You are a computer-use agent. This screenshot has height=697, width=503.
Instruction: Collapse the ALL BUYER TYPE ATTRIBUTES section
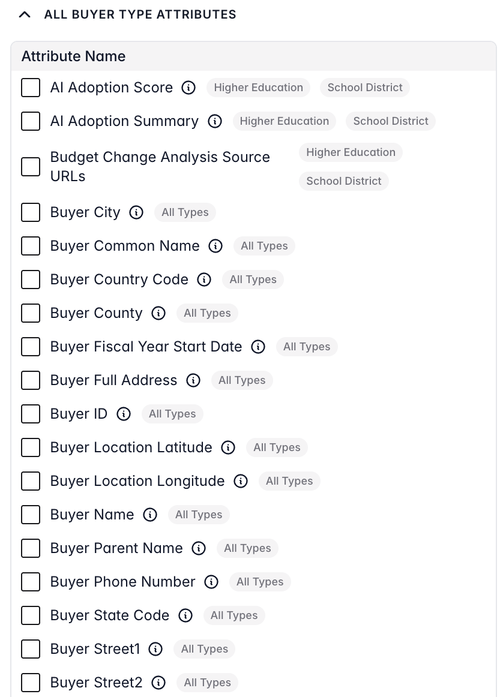[25, 14]
